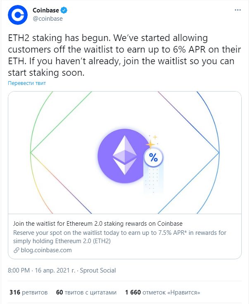Click the gold sparkle star icon
The image size is (250, 304).
[x=150, y=144]
